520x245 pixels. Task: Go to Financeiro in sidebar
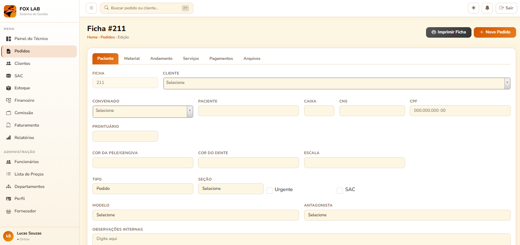point(24,101)
